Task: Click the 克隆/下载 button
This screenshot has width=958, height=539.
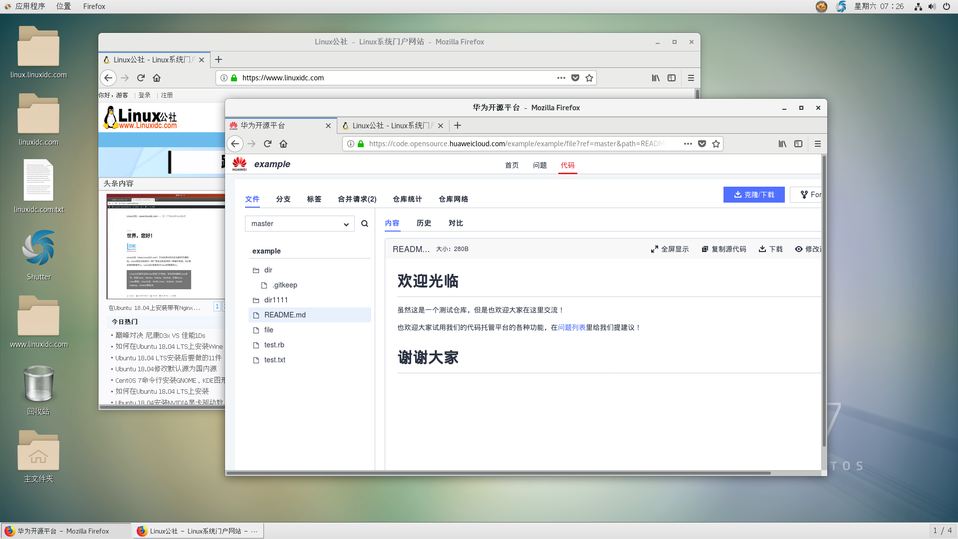Action: 754,195
